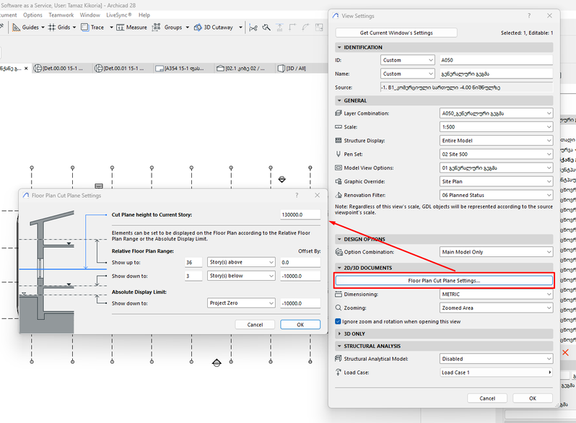Click the Groups toolbar icon
Image resolution: width=576 pixels, height=423 pixels.
tap(157, 27)
